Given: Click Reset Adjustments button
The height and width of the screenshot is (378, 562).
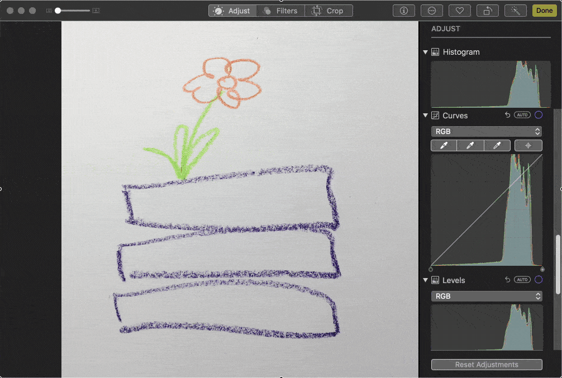Looking at the screenshot, I should [x=487, y=365].
